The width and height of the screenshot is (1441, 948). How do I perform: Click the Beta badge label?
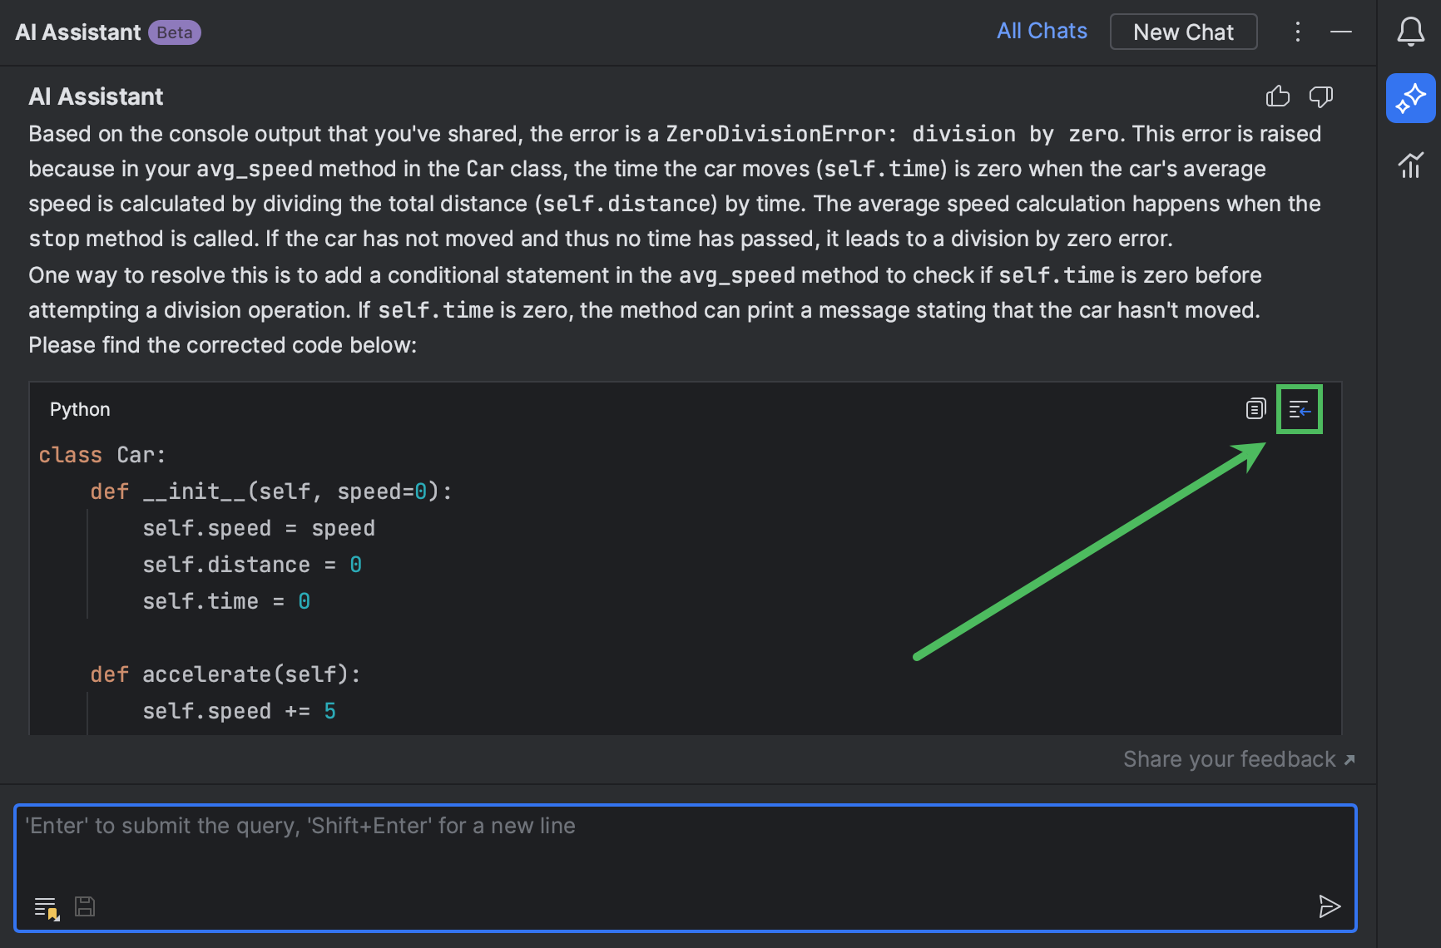coord(175,32)
